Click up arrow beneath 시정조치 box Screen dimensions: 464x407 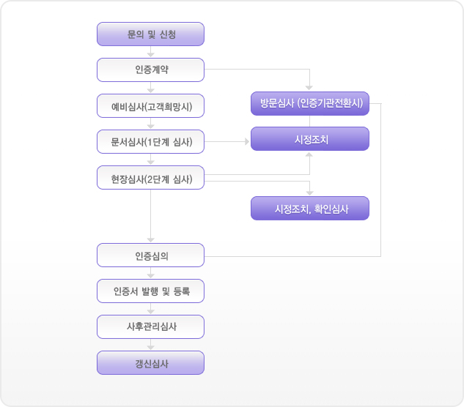[309, 154]
